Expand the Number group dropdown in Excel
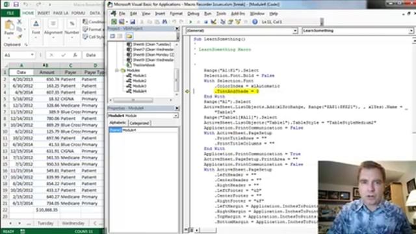The image size is (416, 234). click(x=71, y=38)
